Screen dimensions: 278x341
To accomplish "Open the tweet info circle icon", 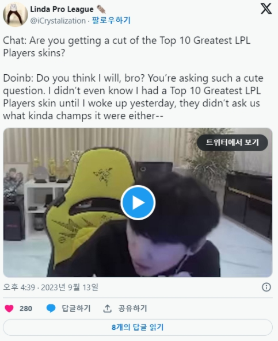I will 266,288.
